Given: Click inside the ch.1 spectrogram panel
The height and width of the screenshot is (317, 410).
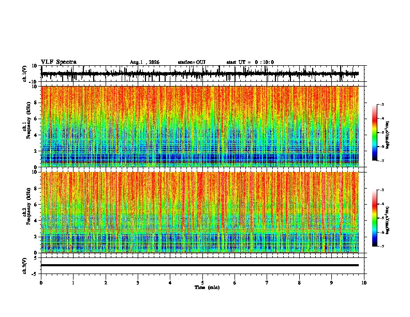Looking at the screenshot, I should point(200,126).
